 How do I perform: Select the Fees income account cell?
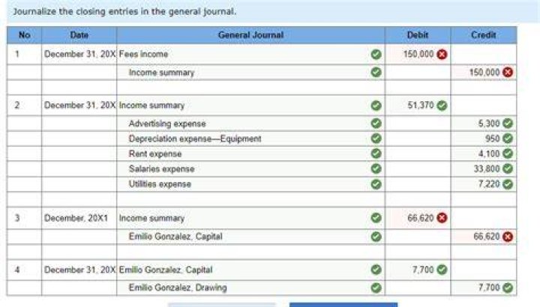250,55
